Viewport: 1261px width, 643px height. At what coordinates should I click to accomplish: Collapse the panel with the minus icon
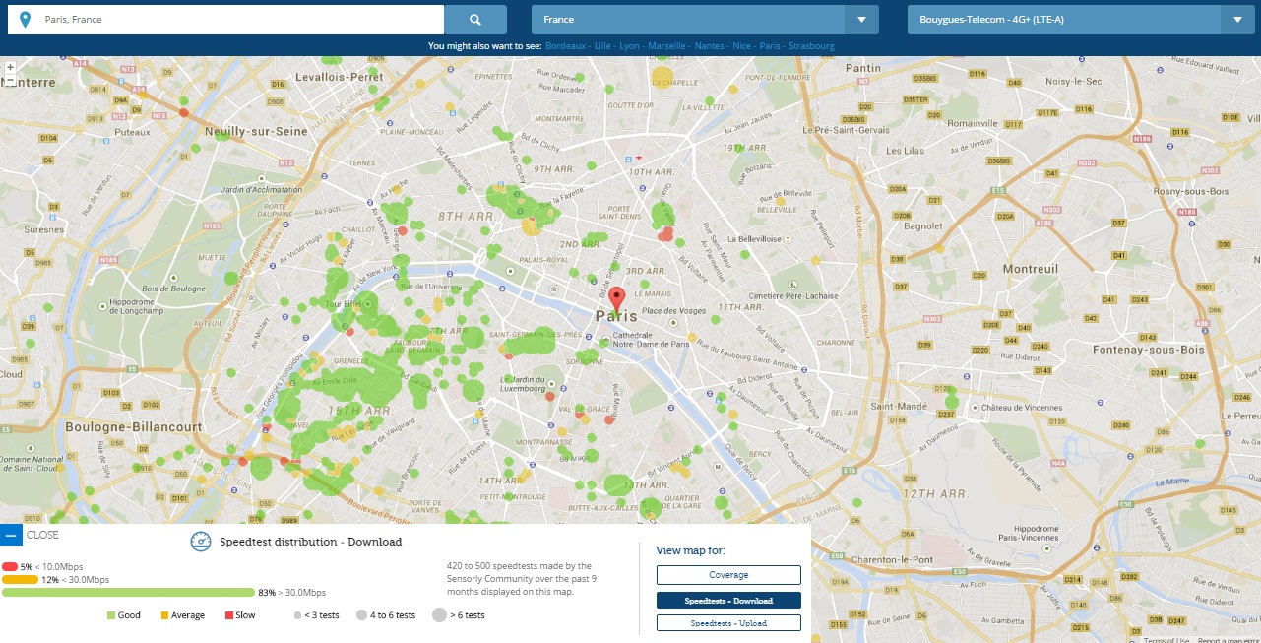pos(11,536)
